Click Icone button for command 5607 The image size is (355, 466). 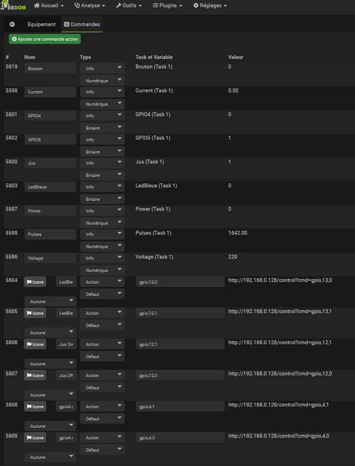[x=35, y=375]
